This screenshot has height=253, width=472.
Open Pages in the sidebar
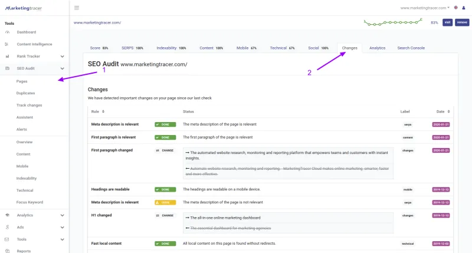coord(22,81)
